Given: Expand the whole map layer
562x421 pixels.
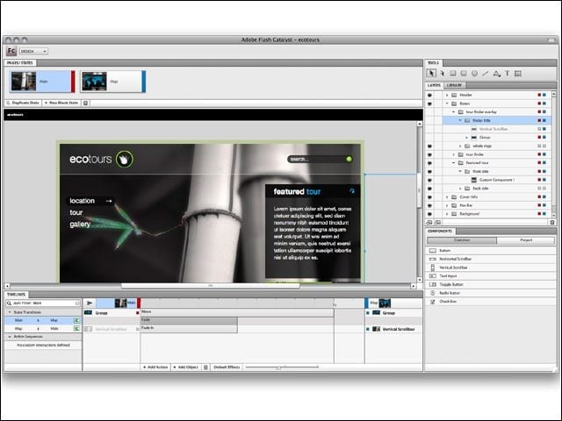Looking at the screenshot, I should [460, 146].
